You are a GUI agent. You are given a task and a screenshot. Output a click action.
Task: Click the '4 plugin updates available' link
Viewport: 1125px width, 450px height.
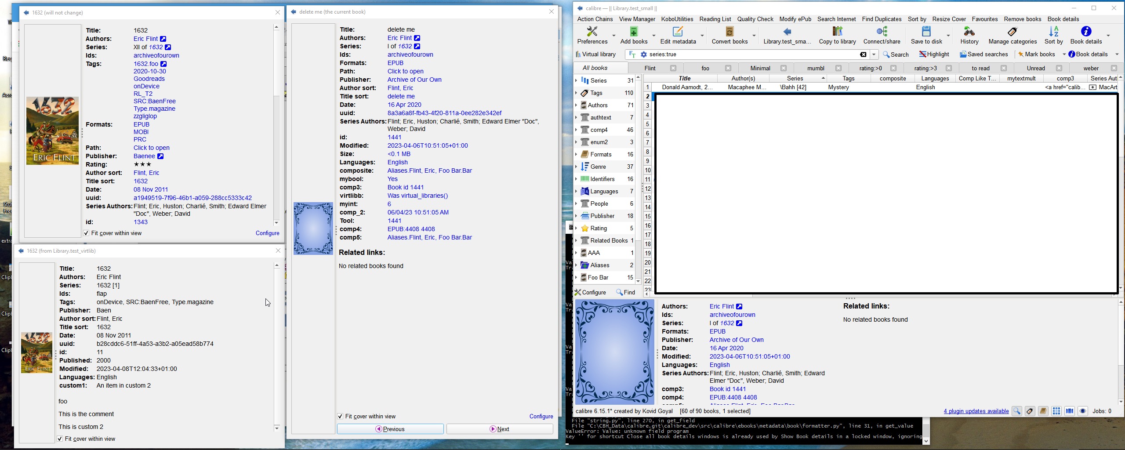pos(976,411)
